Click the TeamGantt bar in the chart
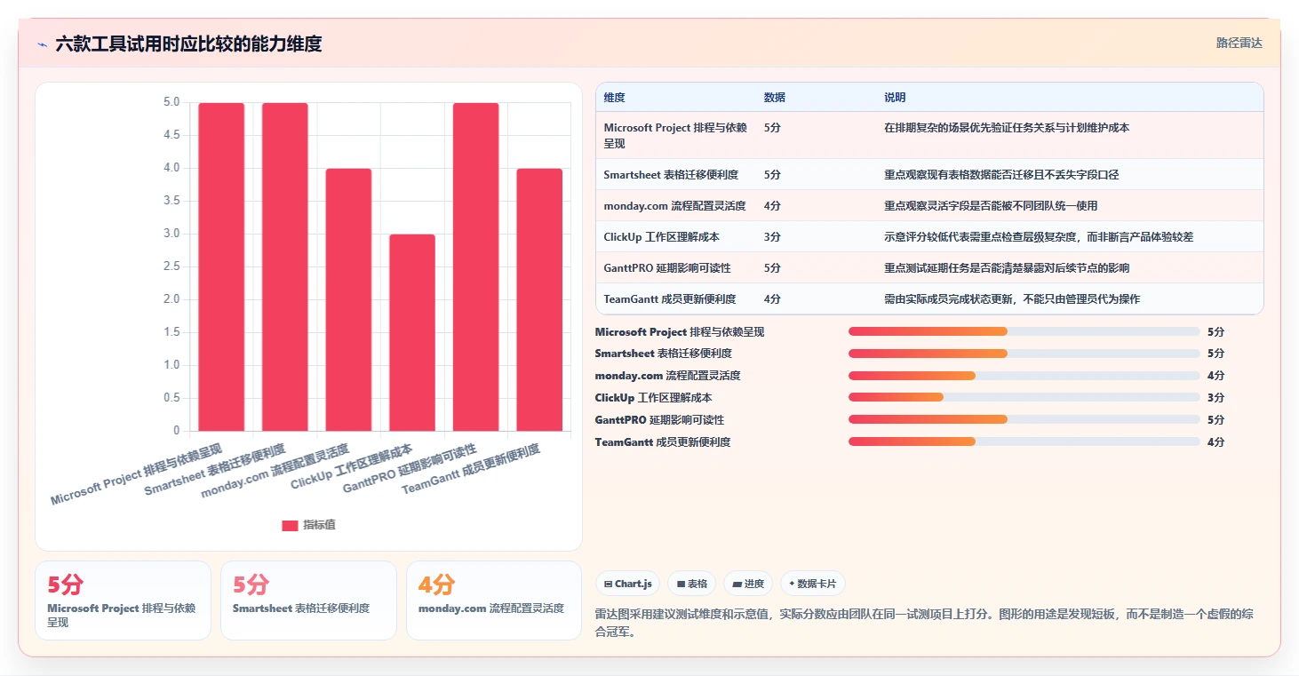Image resolution: width=1299 pixels, height=676 pixels. [x=539, y=299]
